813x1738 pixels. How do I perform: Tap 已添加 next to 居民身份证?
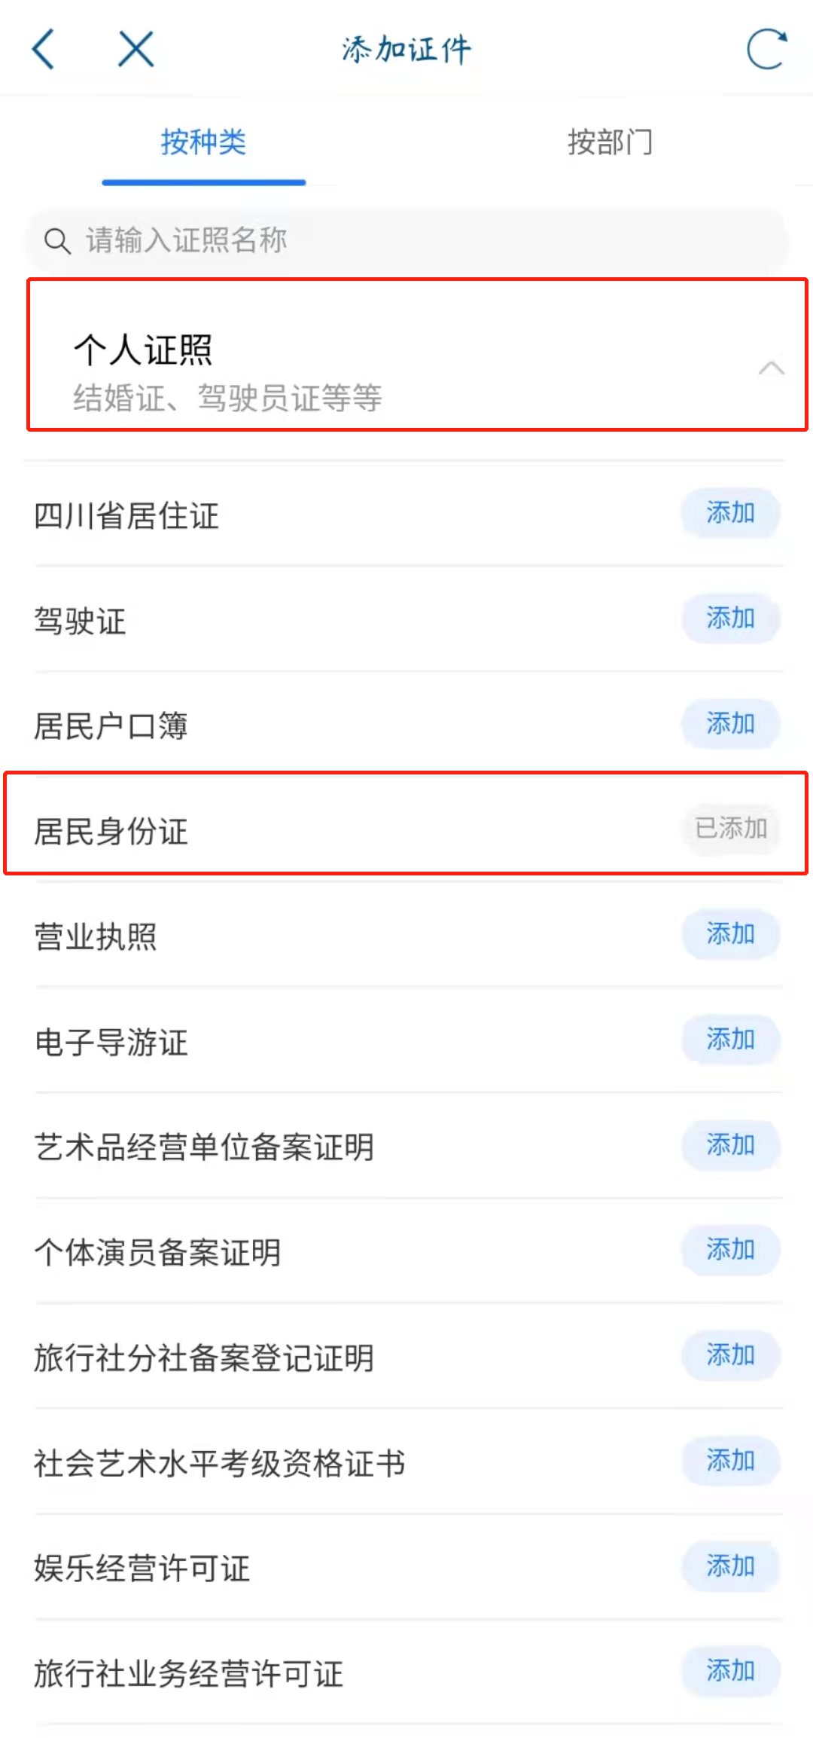pyautogui.click(x=730, y=829)
